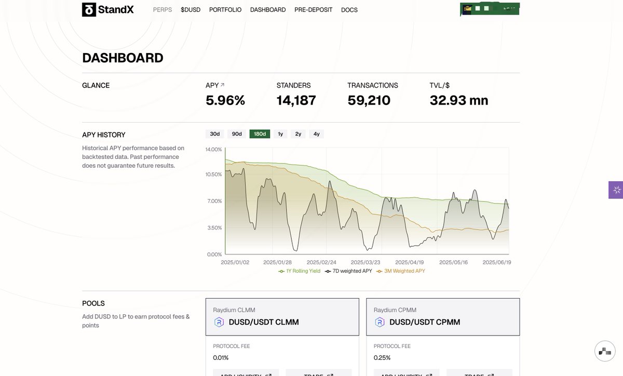Switch APY history to 4y
The image size is (623, 376).
317,134
